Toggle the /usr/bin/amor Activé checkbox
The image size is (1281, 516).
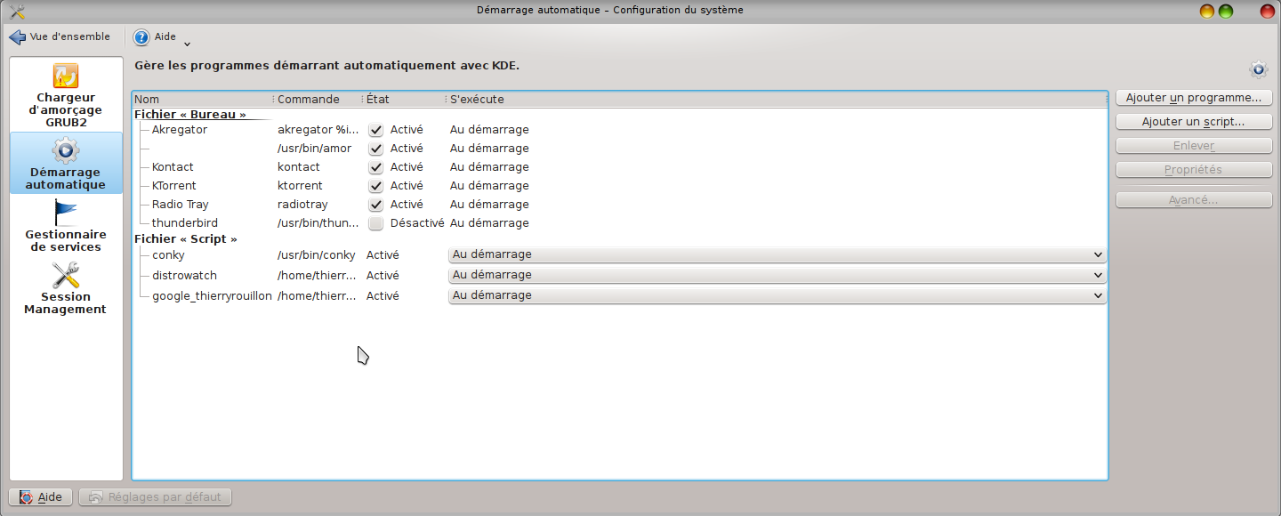(375, 149)
